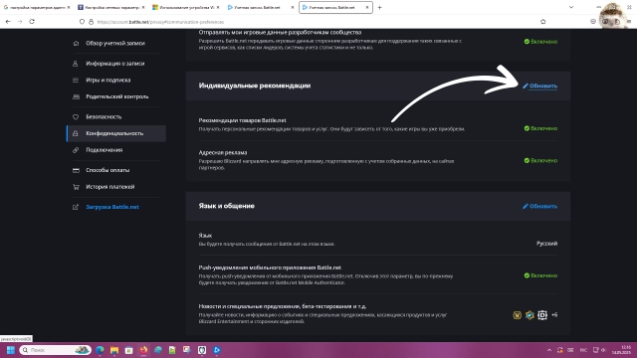637x358 pixels.
Task: Open the Battle.net app in taskbar
Action: point(217,350)
